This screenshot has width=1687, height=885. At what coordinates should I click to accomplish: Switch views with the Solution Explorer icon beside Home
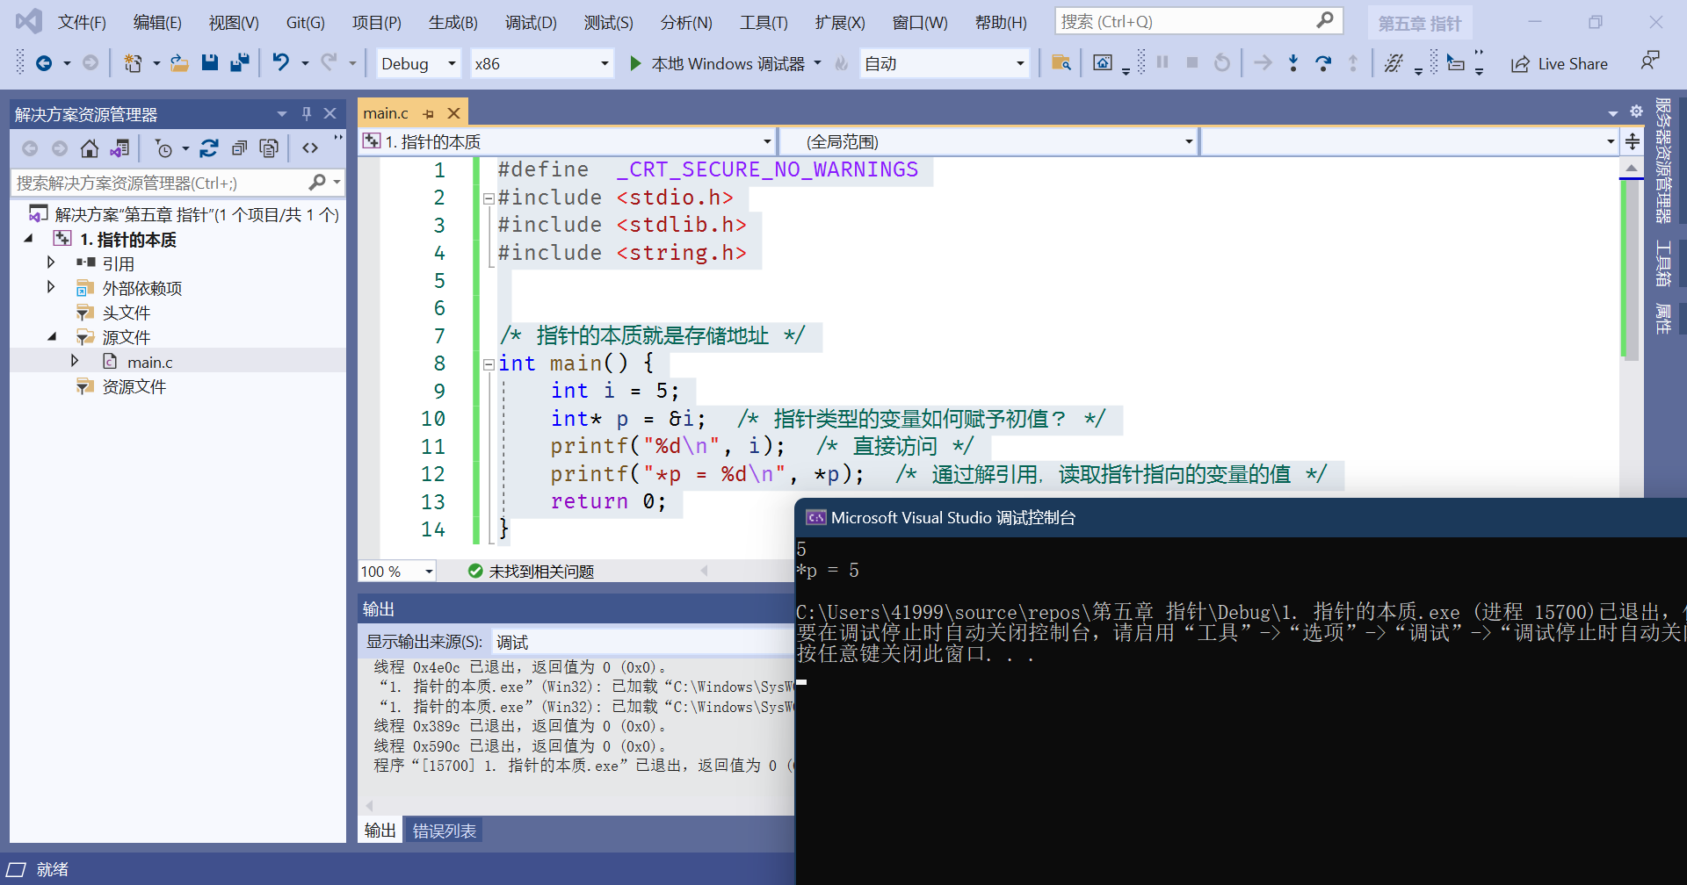click(x=119, y=148)
